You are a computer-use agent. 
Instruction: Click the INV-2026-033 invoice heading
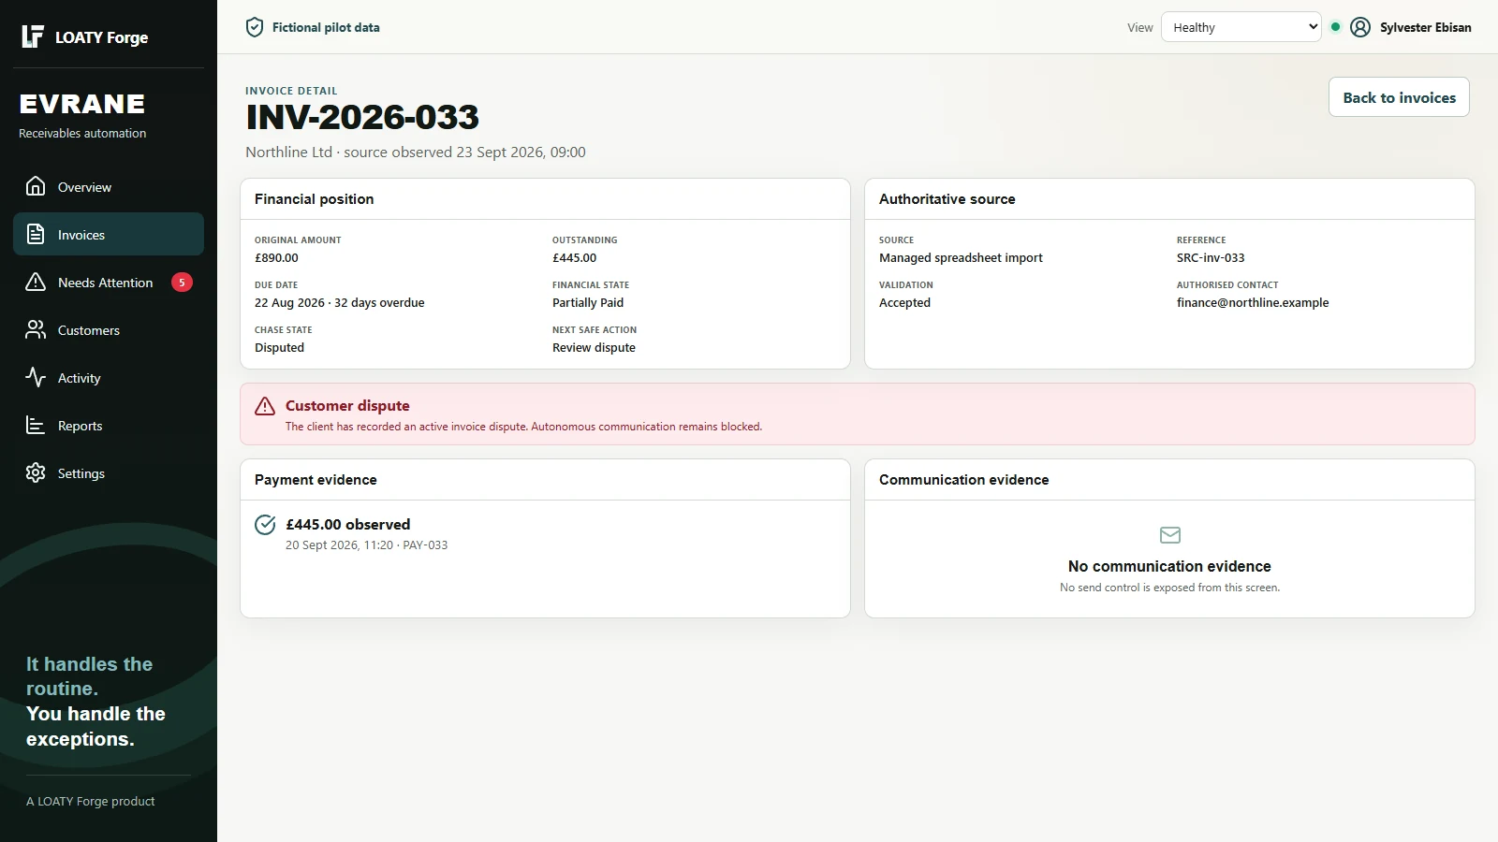tap(362, 117)
